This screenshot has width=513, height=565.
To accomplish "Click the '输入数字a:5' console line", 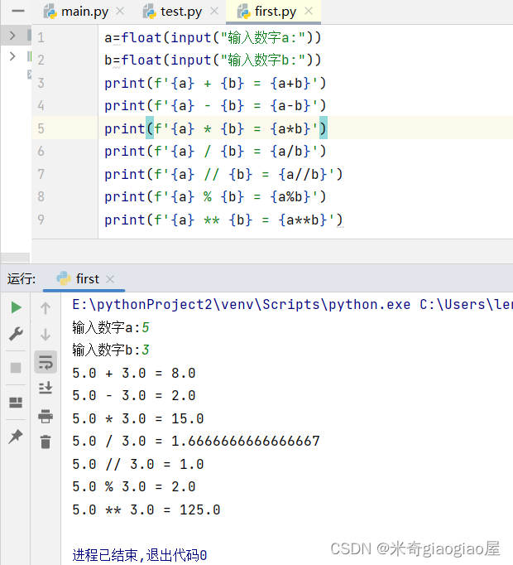I will pos(111,327).
